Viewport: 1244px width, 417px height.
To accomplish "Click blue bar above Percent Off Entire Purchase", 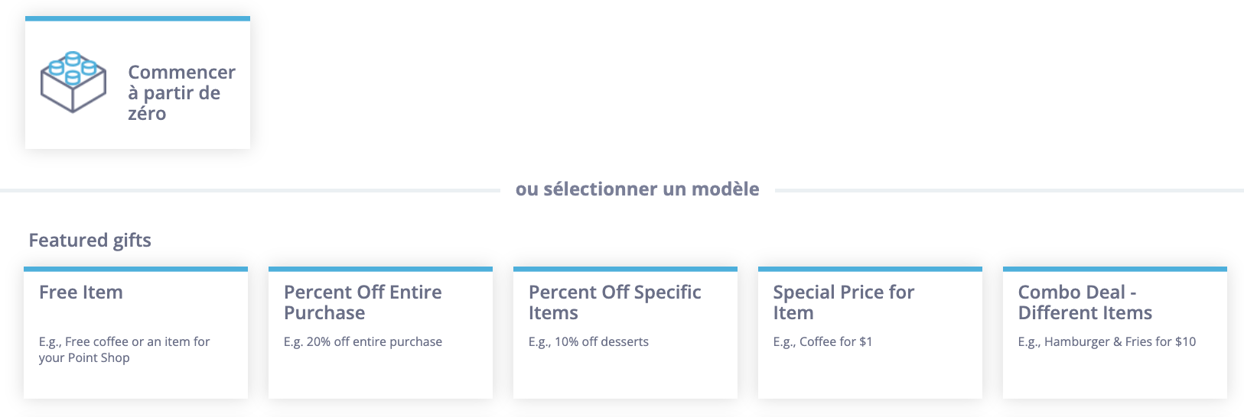I will [x=380, y=269].
